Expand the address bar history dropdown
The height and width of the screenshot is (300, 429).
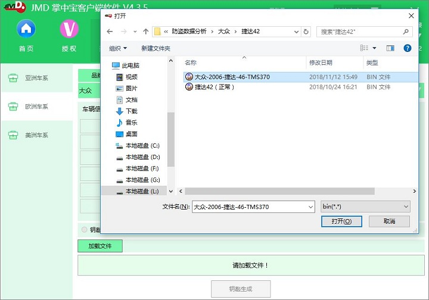tap(296, 32)
